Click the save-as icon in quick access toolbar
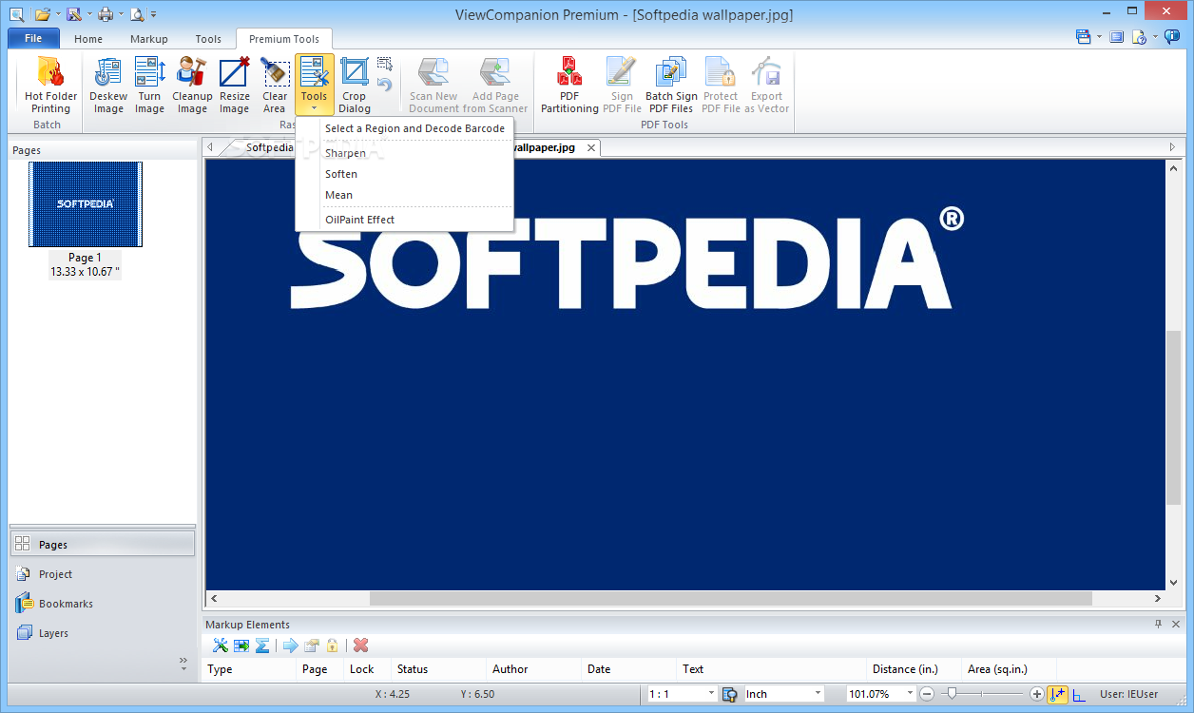Screen dimensions: 1194x713 coord(73,13)
